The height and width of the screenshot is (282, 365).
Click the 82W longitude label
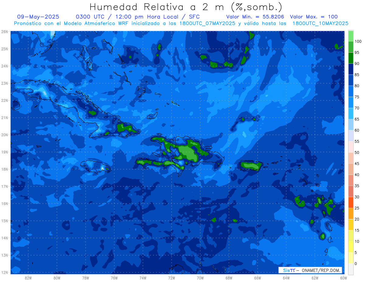[28, 278]
